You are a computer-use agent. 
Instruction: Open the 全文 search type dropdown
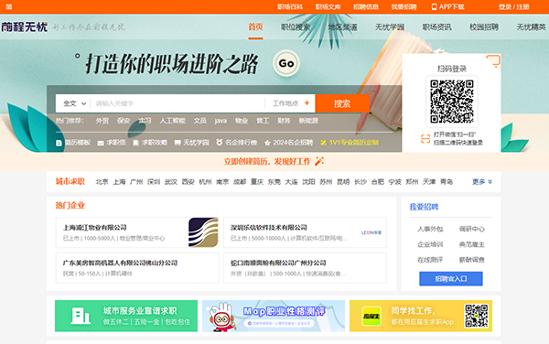pyautogui.click(x=74, y=103)
